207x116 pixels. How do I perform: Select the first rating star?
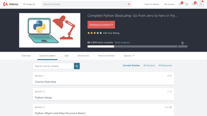tap(89, 33)
